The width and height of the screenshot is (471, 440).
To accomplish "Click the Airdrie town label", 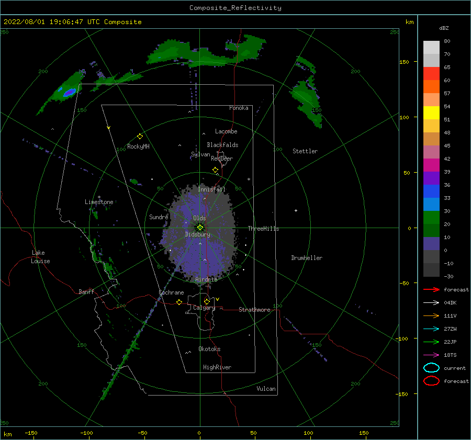I will tap(206, 279).
